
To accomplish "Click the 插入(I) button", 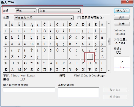I will [x=122, y=11].
